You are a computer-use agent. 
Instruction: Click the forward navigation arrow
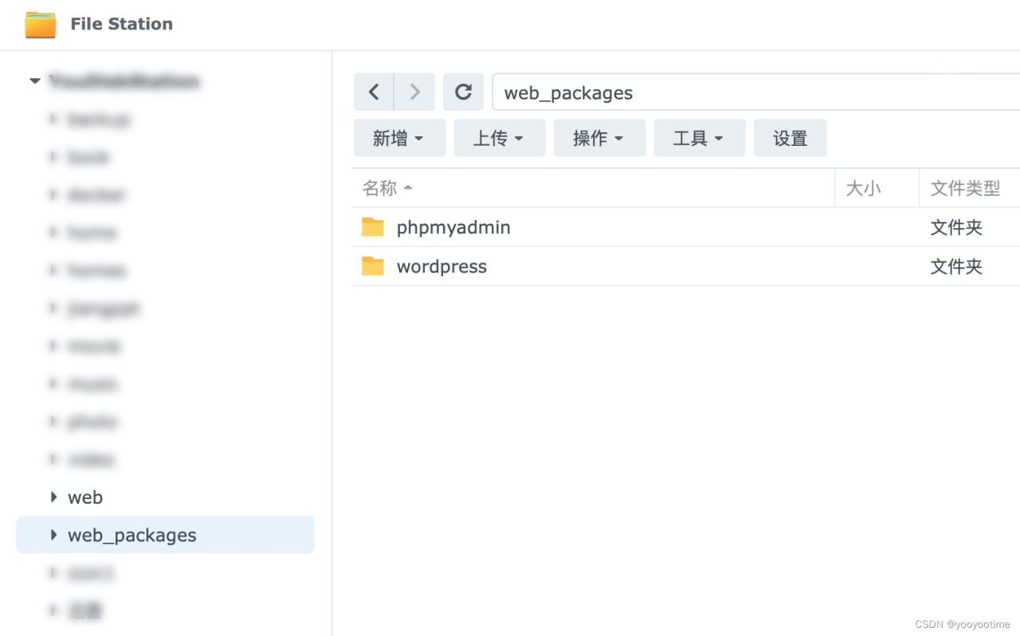(414, 91)
